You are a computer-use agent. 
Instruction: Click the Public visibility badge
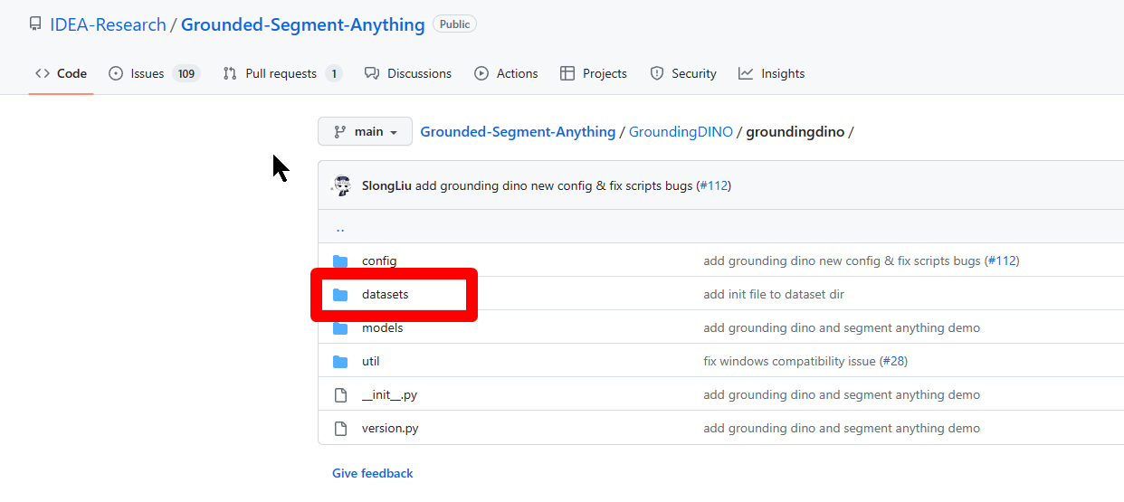[454, 24]
